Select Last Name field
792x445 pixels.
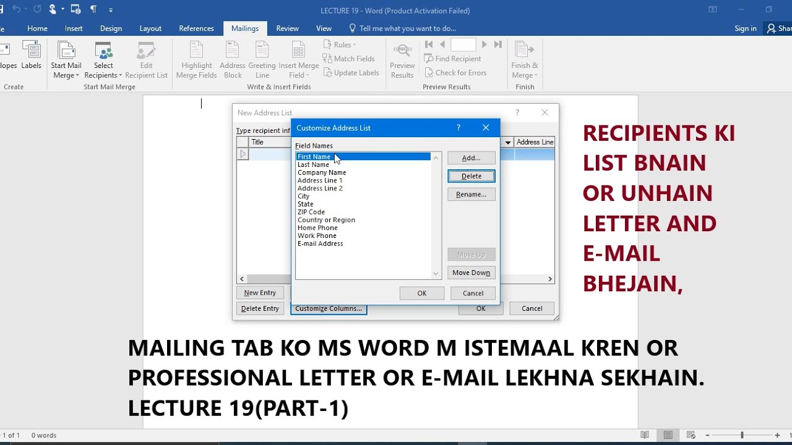(363, 164)
